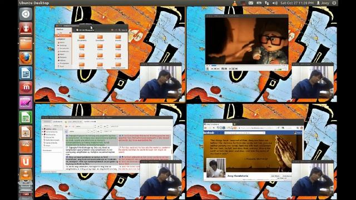
Task: Click the search magnifier in Files toolbar
Action: click(x=120, y=30)
